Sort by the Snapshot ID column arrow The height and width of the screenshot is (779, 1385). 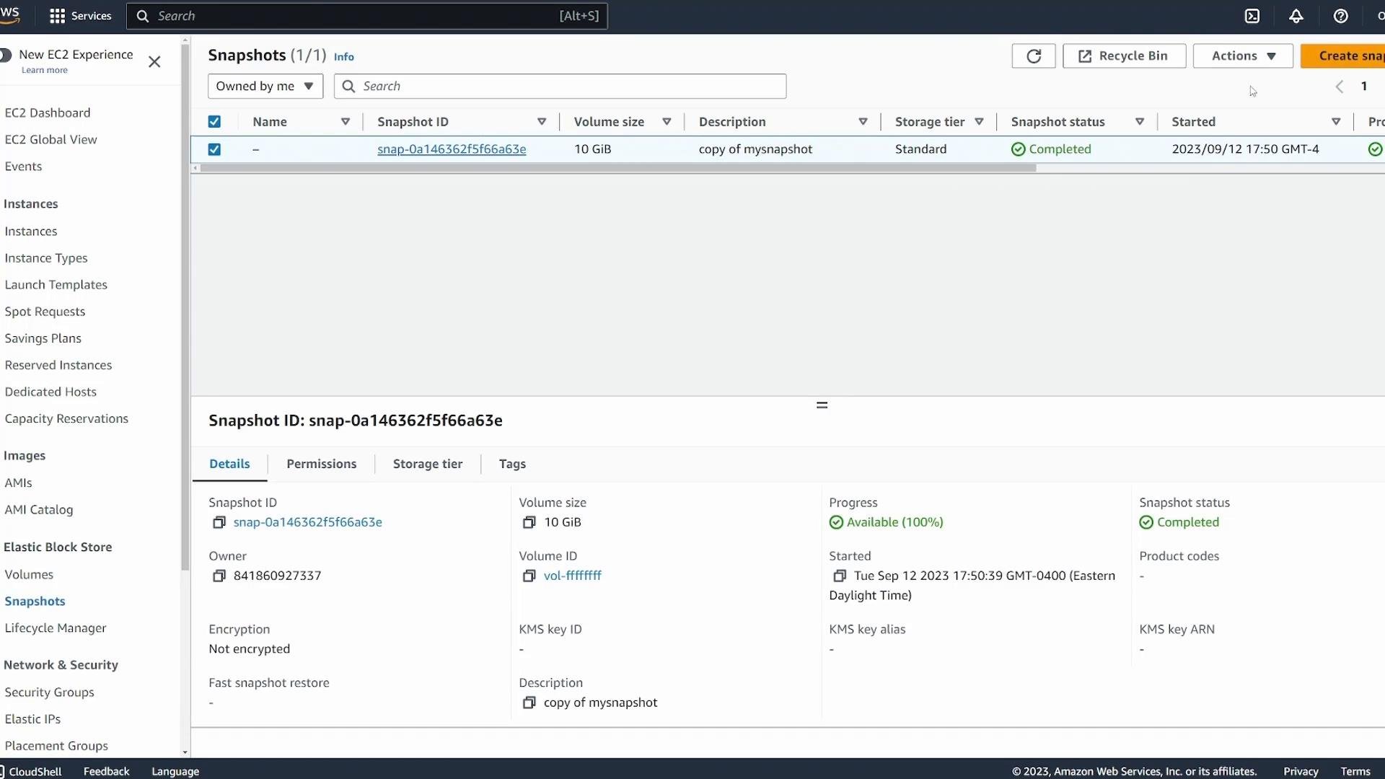[x=542, y=122]
